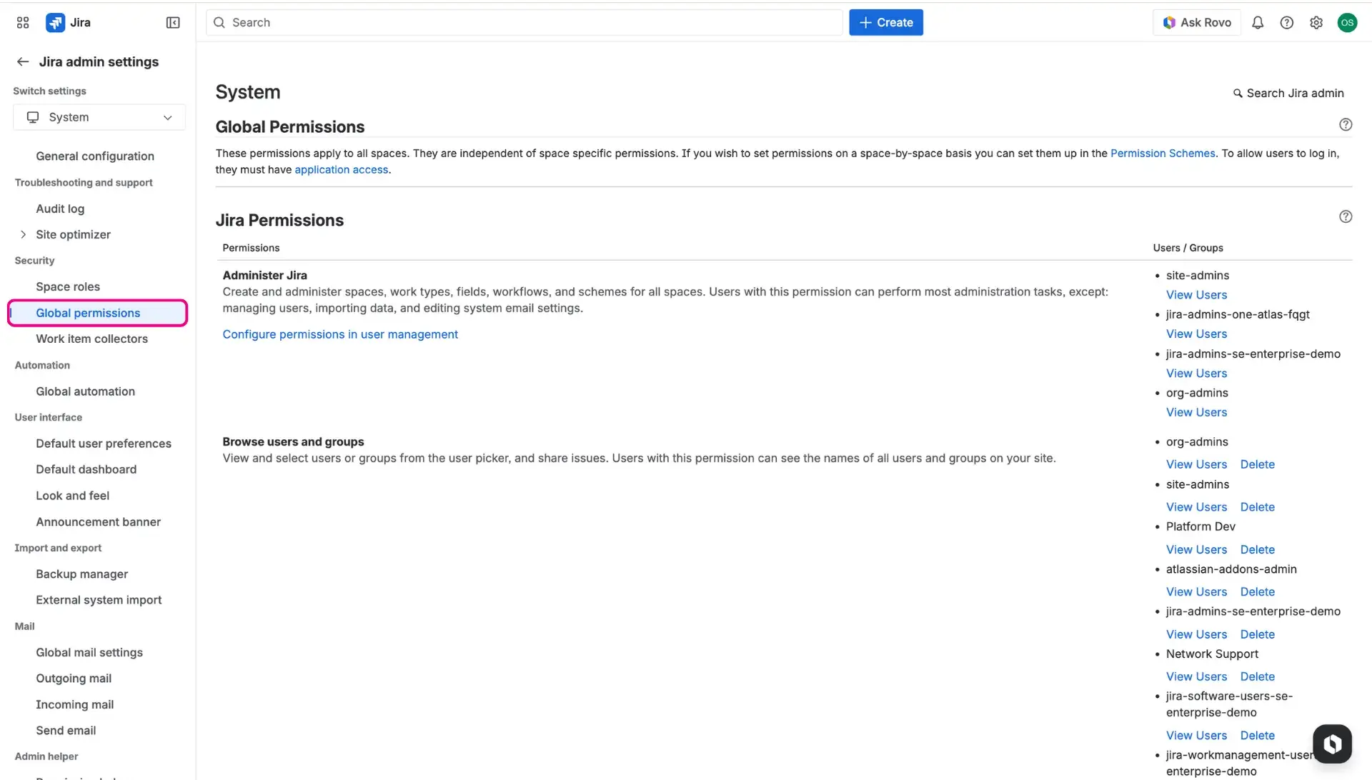Open the notifications bell

[x=1258, y=22]
